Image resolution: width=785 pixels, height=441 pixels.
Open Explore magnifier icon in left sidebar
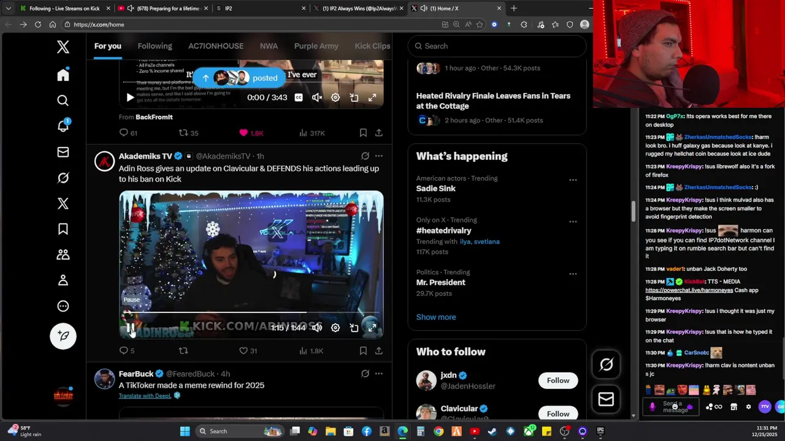click(63, 100)
